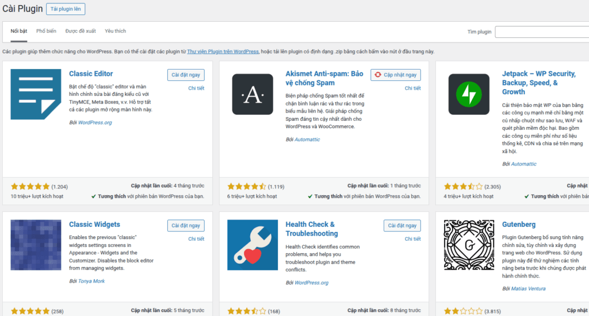Click the Akismet Anti-spam title link
589x316 pixels.
[324, 78]
